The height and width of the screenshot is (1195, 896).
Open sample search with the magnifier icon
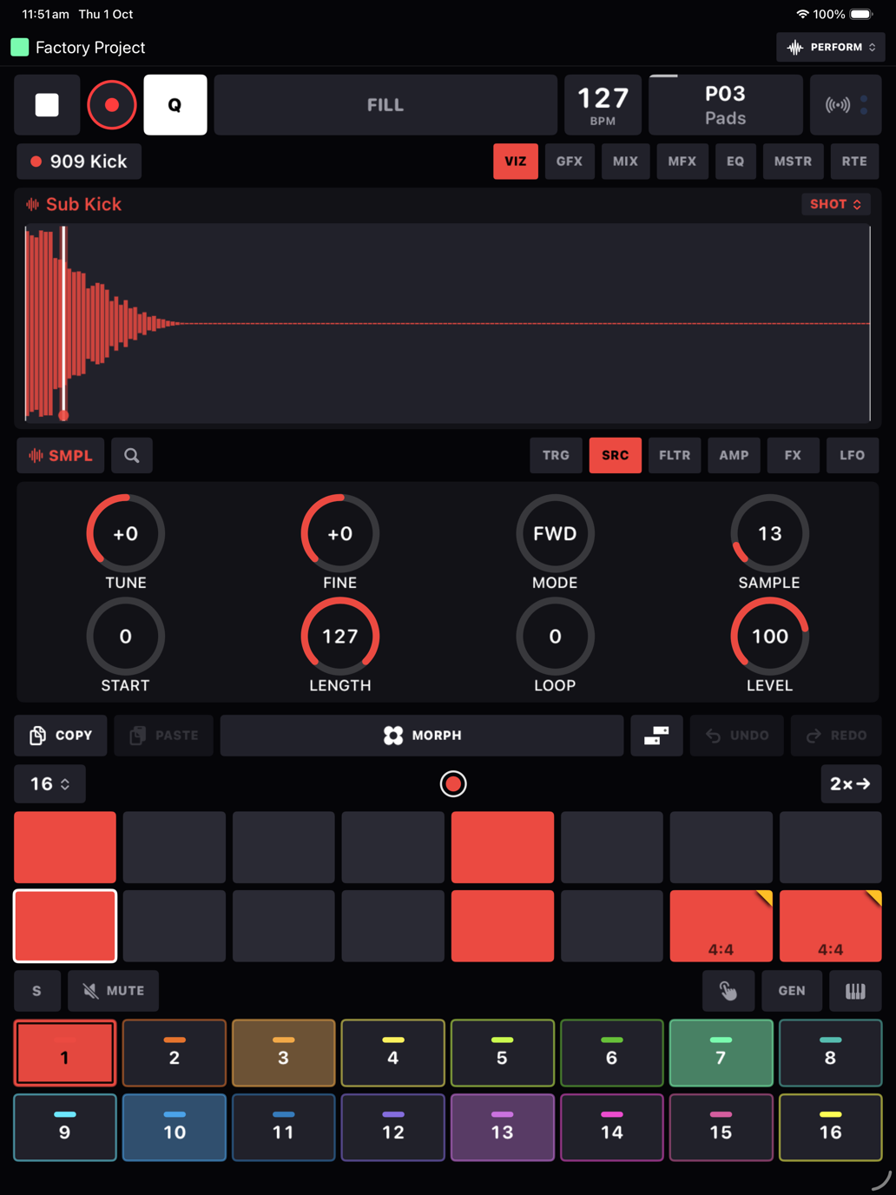coord(132,455)
